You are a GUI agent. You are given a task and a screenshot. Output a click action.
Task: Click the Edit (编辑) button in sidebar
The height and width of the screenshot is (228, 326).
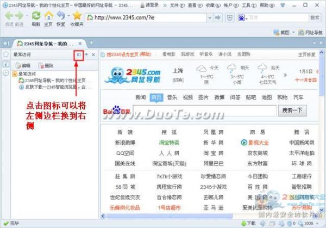22,65
